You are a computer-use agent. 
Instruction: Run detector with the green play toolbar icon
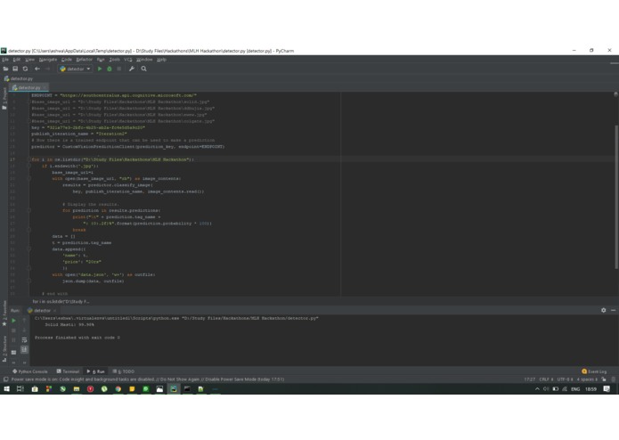(x=100, y=69)
